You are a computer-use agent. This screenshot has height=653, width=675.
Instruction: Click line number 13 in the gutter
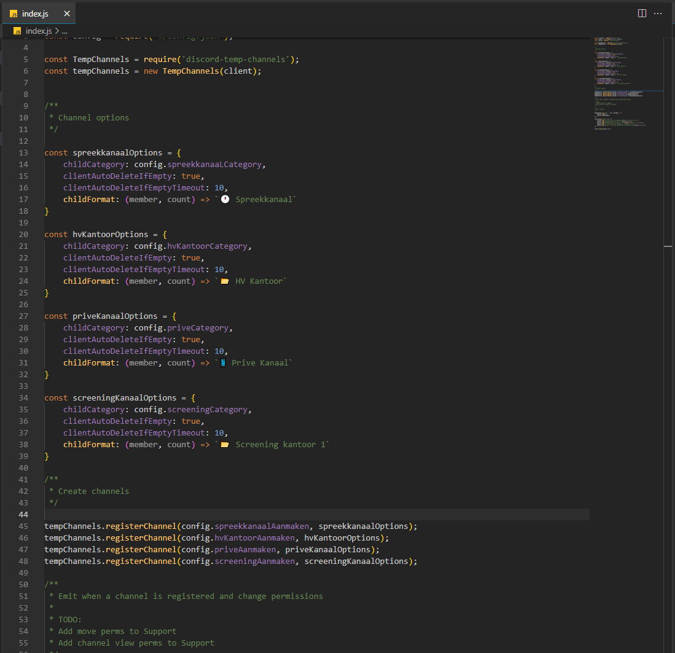[23, 153]
